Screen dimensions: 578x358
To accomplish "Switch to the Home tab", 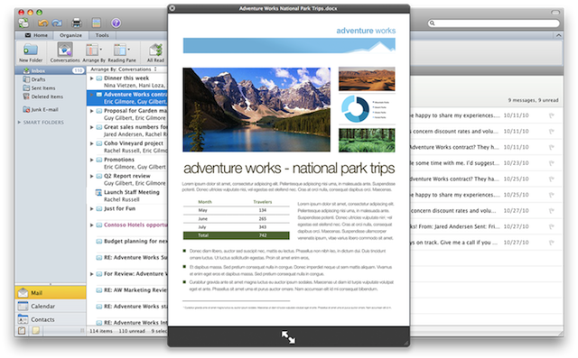I will pos(36,35).
